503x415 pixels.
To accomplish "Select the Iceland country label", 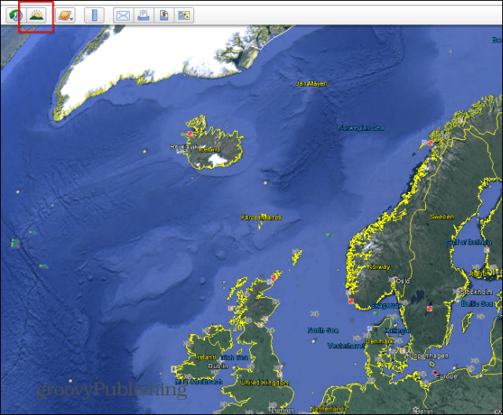I will pyautogui.click(x=210, y=149).
